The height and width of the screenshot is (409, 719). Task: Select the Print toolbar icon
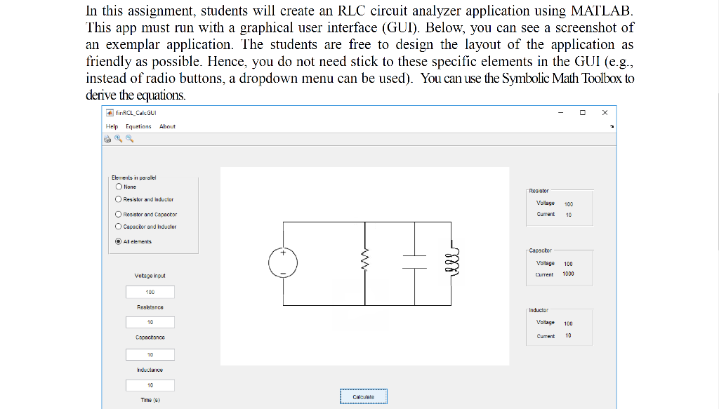(x=107, y=138)
